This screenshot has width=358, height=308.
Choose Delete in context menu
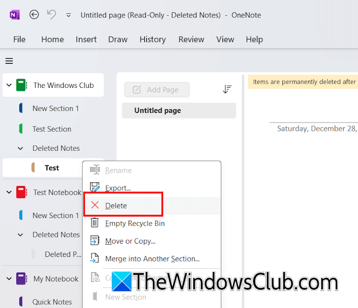[x=152, y=206]
